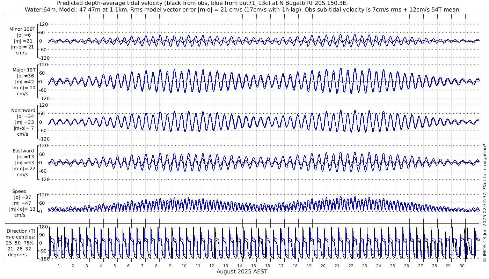Screen dimensions: 489x279
Task: Click '|o| =6' in the Minor panel
Action: 24,35
